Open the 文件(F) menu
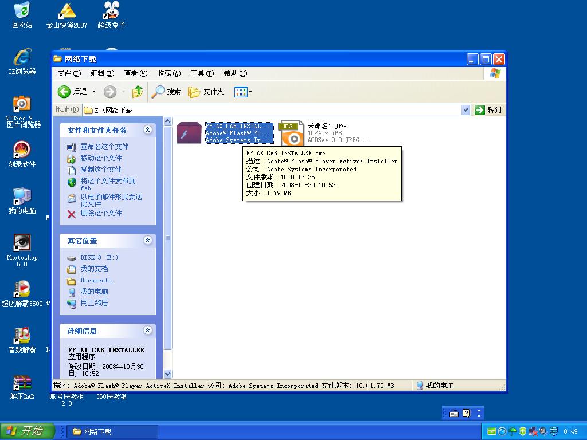Screen dimensions: 587x440 [x=69, y=73]
